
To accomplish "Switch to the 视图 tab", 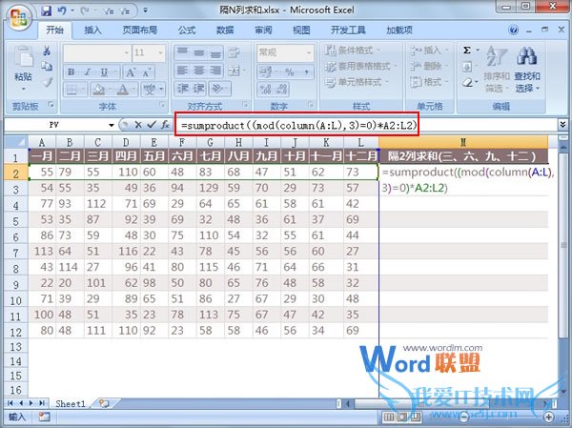I will pos(301,30).
